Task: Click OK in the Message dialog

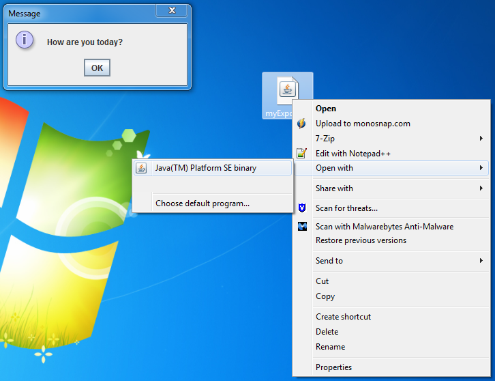Action: [97, 68]
